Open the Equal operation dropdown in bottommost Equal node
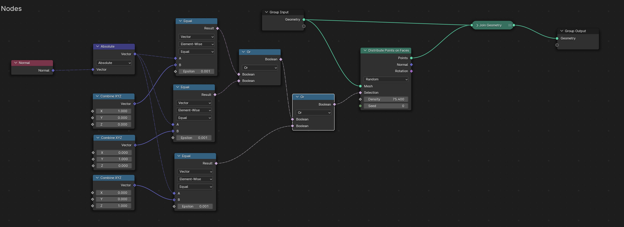Viewport: 624px width, 227px height. [x=195, y=187]
